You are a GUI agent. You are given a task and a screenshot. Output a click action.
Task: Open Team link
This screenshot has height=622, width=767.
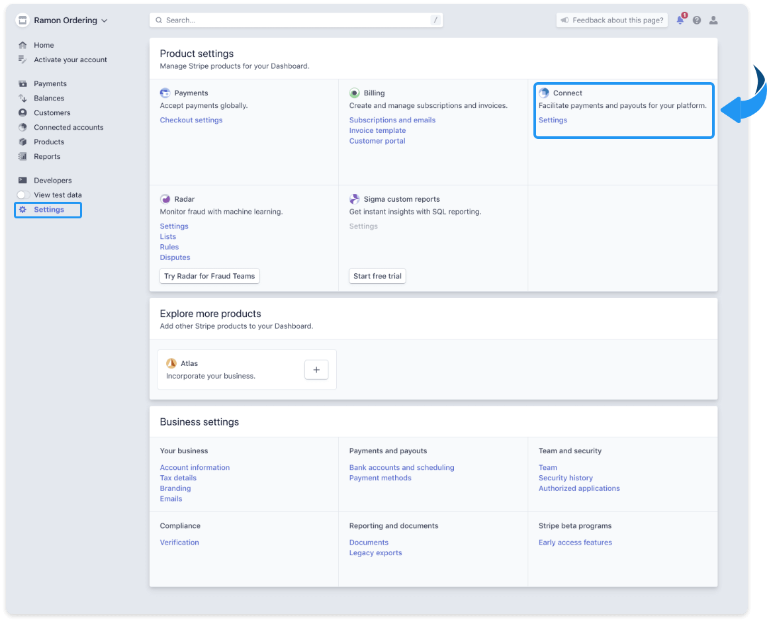[x=547, y=467]
